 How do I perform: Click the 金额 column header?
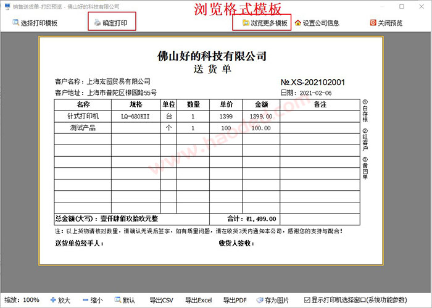[261, 105]
